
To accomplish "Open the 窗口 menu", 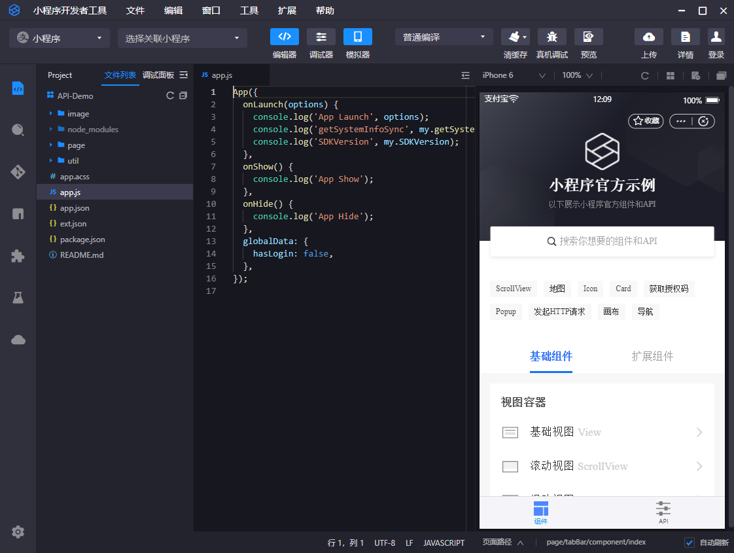I will (211, 10).
